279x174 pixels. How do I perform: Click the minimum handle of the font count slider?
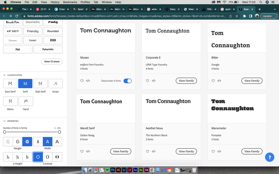5,132
